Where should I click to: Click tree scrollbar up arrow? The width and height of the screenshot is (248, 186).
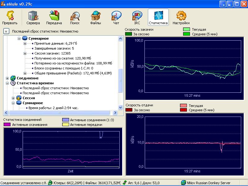click(120, 38)
